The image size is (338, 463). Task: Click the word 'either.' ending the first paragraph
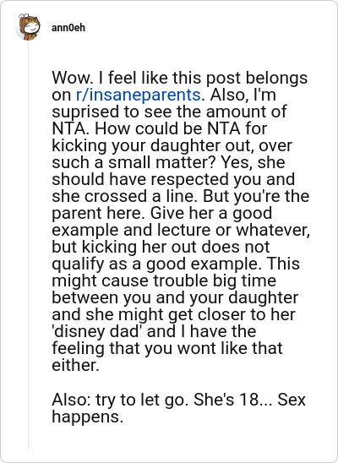coord(75,365)
